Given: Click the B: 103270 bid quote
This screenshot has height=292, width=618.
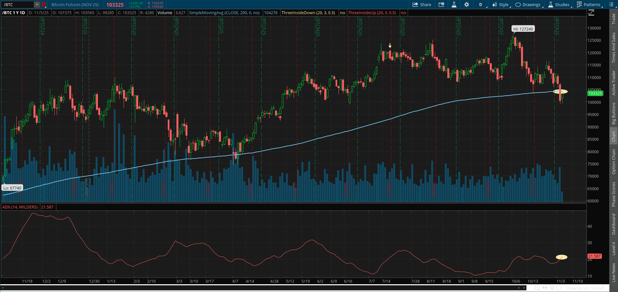Looking at the screenshot, I should (155, 3).
